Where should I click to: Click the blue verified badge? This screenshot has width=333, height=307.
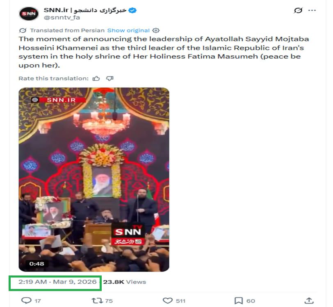click(x=132, y=10)
